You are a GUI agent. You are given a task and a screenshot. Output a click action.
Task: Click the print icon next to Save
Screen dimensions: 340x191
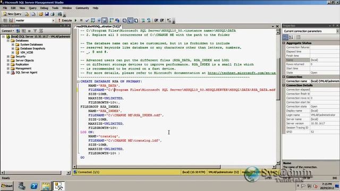click(x=53, y=14)
